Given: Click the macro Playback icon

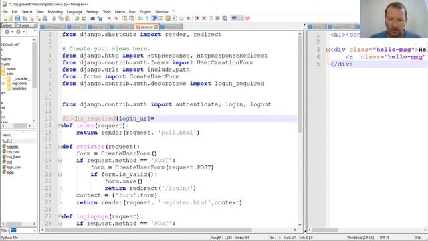Looking at the screenshot, I should click(211, 18).
